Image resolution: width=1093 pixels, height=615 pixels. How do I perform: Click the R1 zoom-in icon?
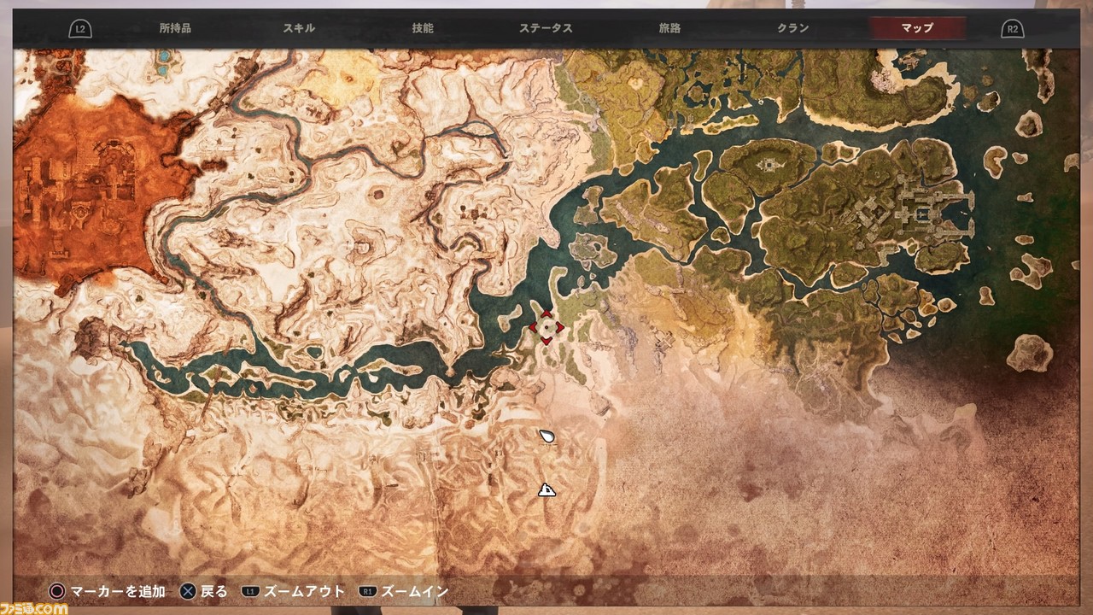click(368, 591)
